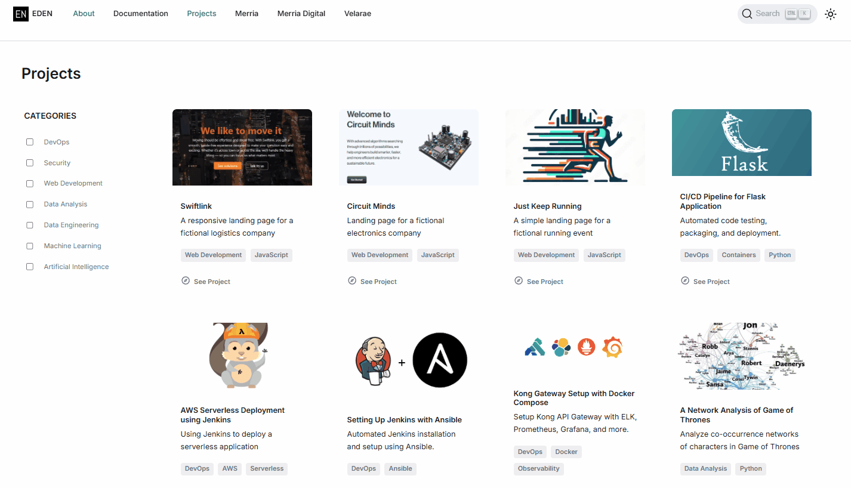Click compass icon under Swiftlink card
Viewport: 851px width, 488px height.
[186, 280]
